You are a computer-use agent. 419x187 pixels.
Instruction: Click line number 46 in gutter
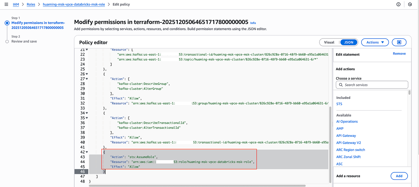coord(82,172)
